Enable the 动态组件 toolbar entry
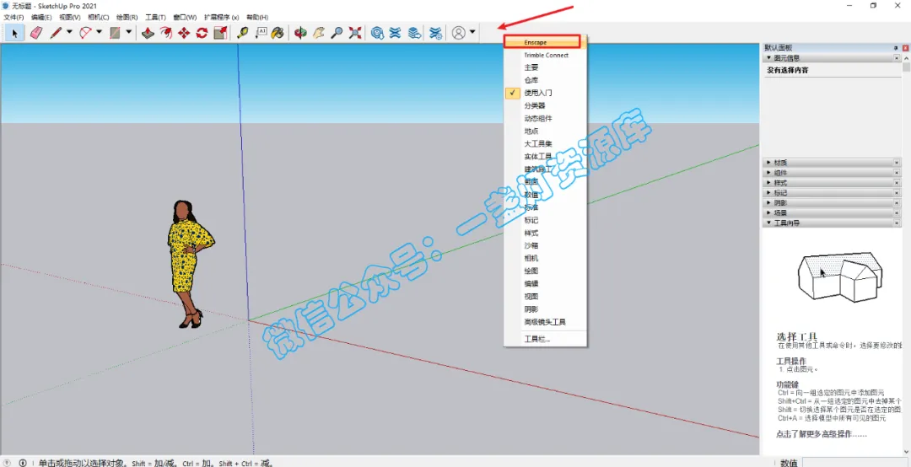 (546, 119)
